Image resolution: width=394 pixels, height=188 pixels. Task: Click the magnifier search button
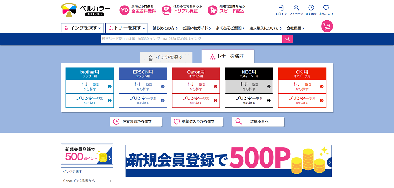tap(288, 39)
